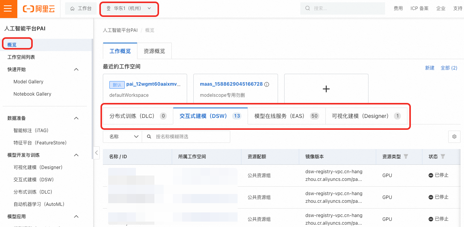Image resolution: width=464 pixels, height=227 pixels.
Task: Select the 模型在线服务（EAS）tab
Action: (x=286, y=116)
